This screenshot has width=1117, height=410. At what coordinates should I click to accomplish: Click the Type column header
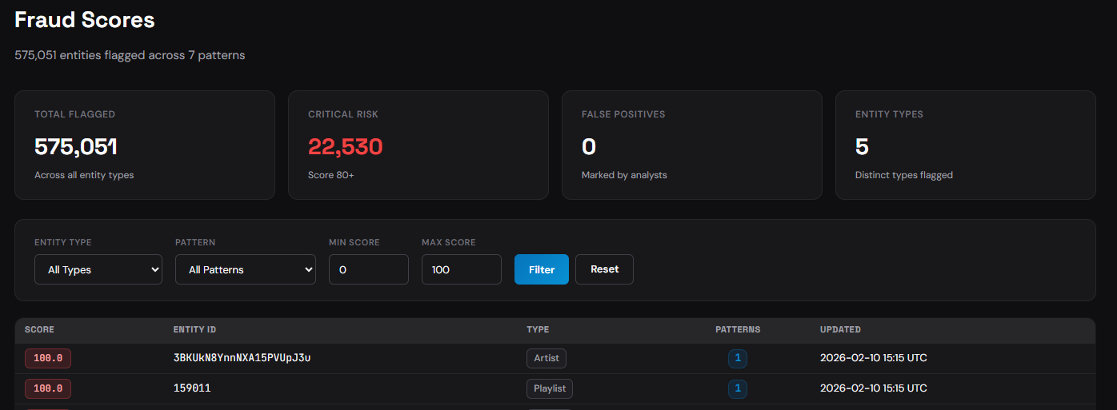point(538,329)
